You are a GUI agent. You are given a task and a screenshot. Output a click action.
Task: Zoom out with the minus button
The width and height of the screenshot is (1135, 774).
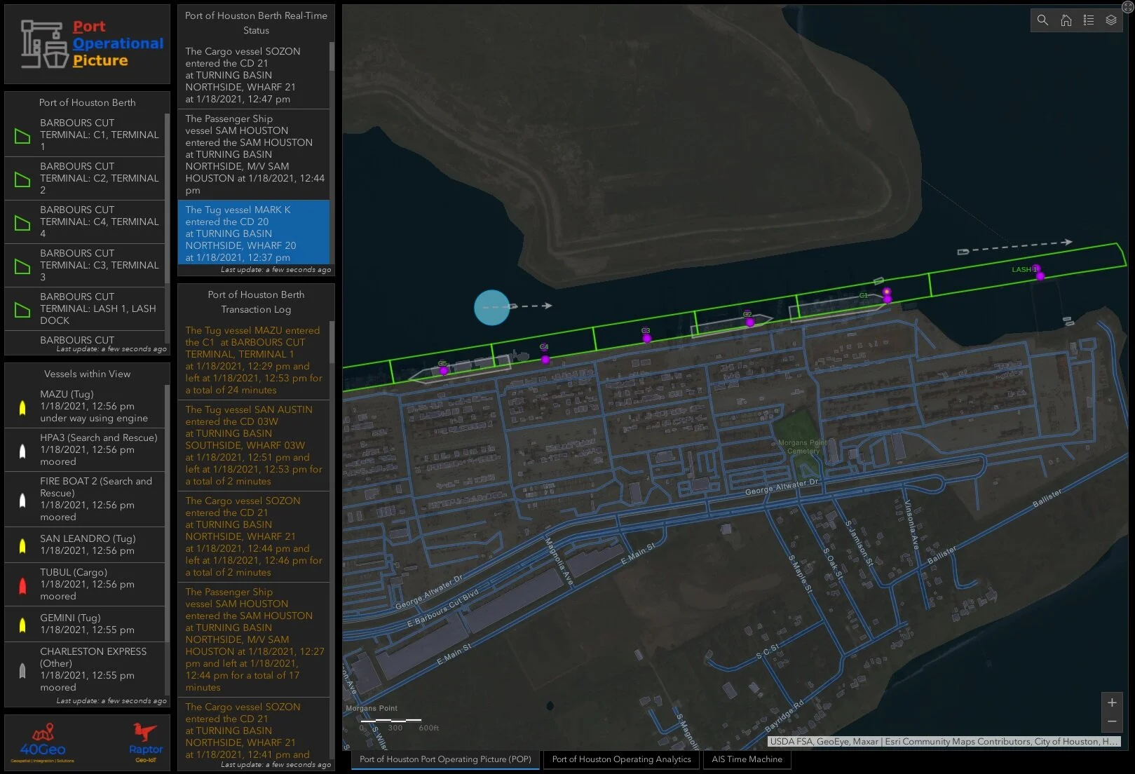pos(1112,721)
